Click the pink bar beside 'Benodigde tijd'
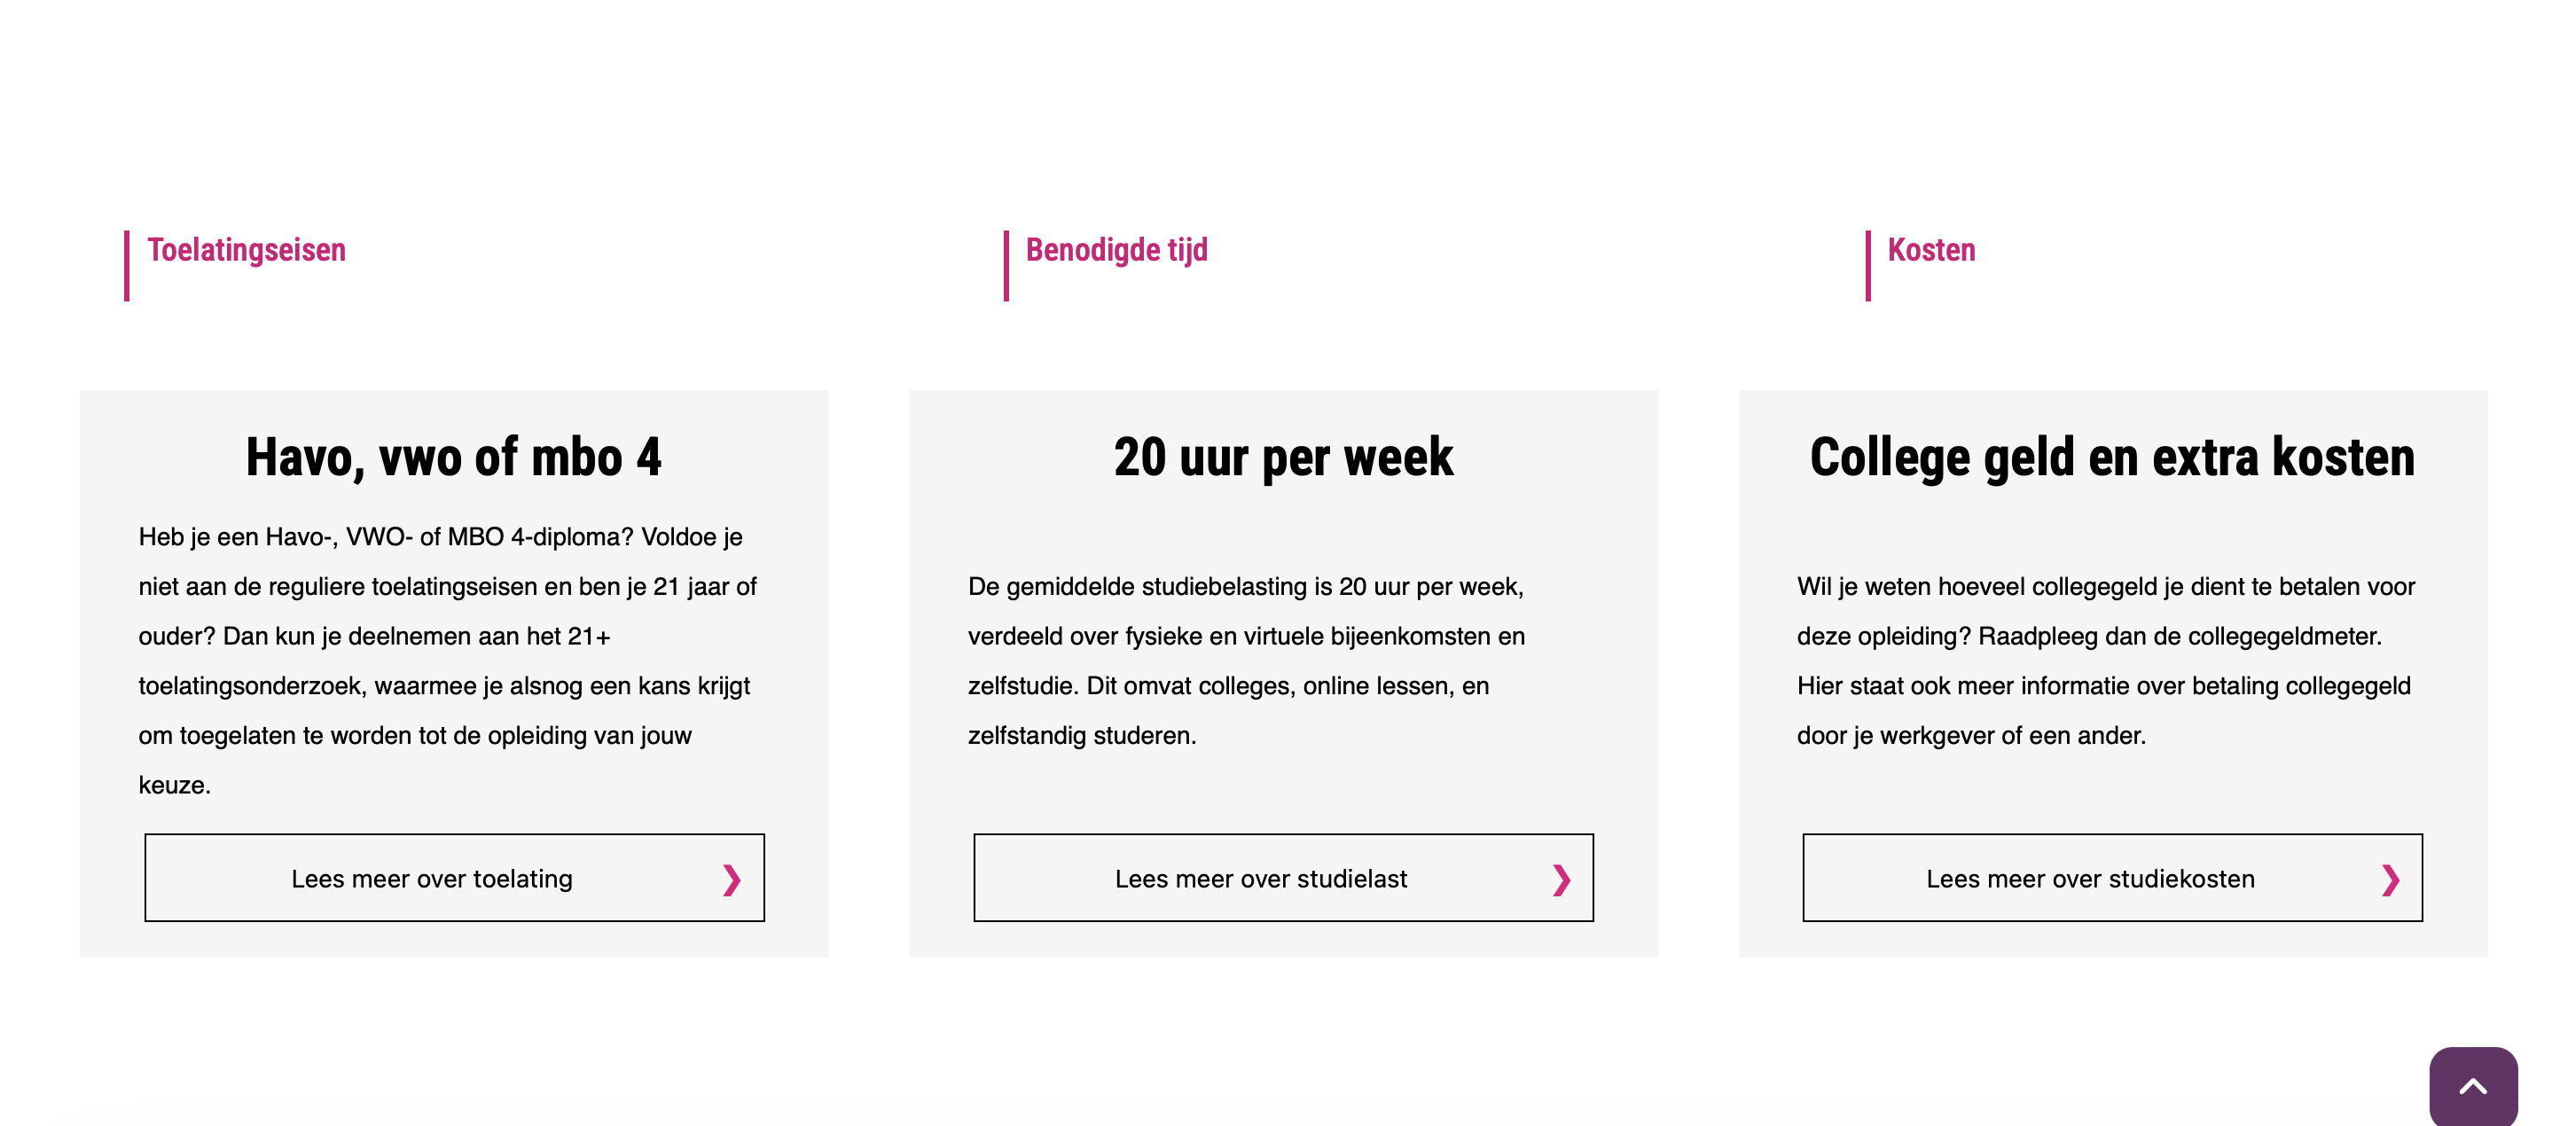 tap(1006, 265)
